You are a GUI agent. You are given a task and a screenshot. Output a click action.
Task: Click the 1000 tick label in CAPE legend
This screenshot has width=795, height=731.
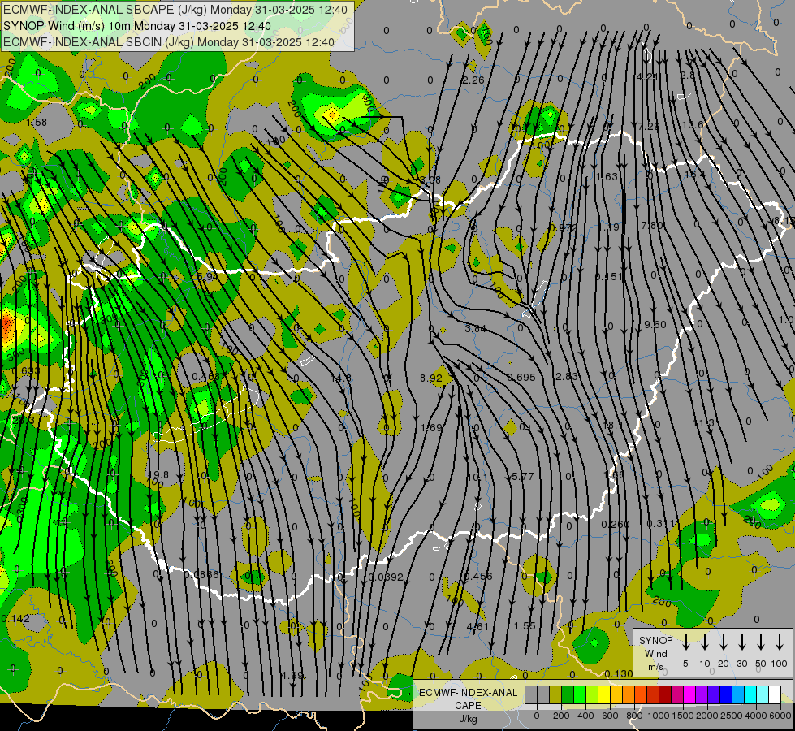[x=658, y=716]
